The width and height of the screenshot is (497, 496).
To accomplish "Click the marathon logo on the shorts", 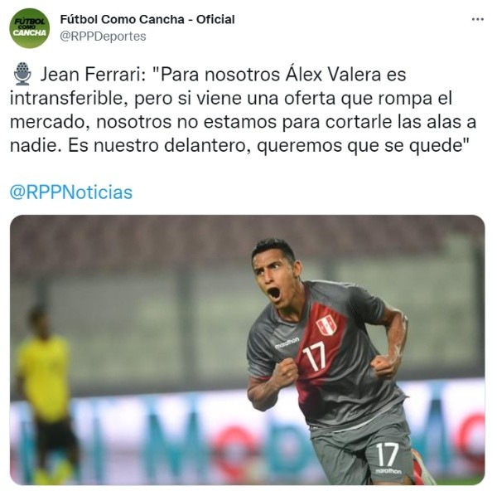I will point(388,471).
